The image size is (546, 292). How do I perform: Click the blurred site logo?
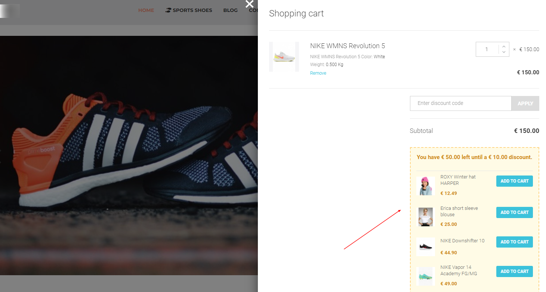10,11
